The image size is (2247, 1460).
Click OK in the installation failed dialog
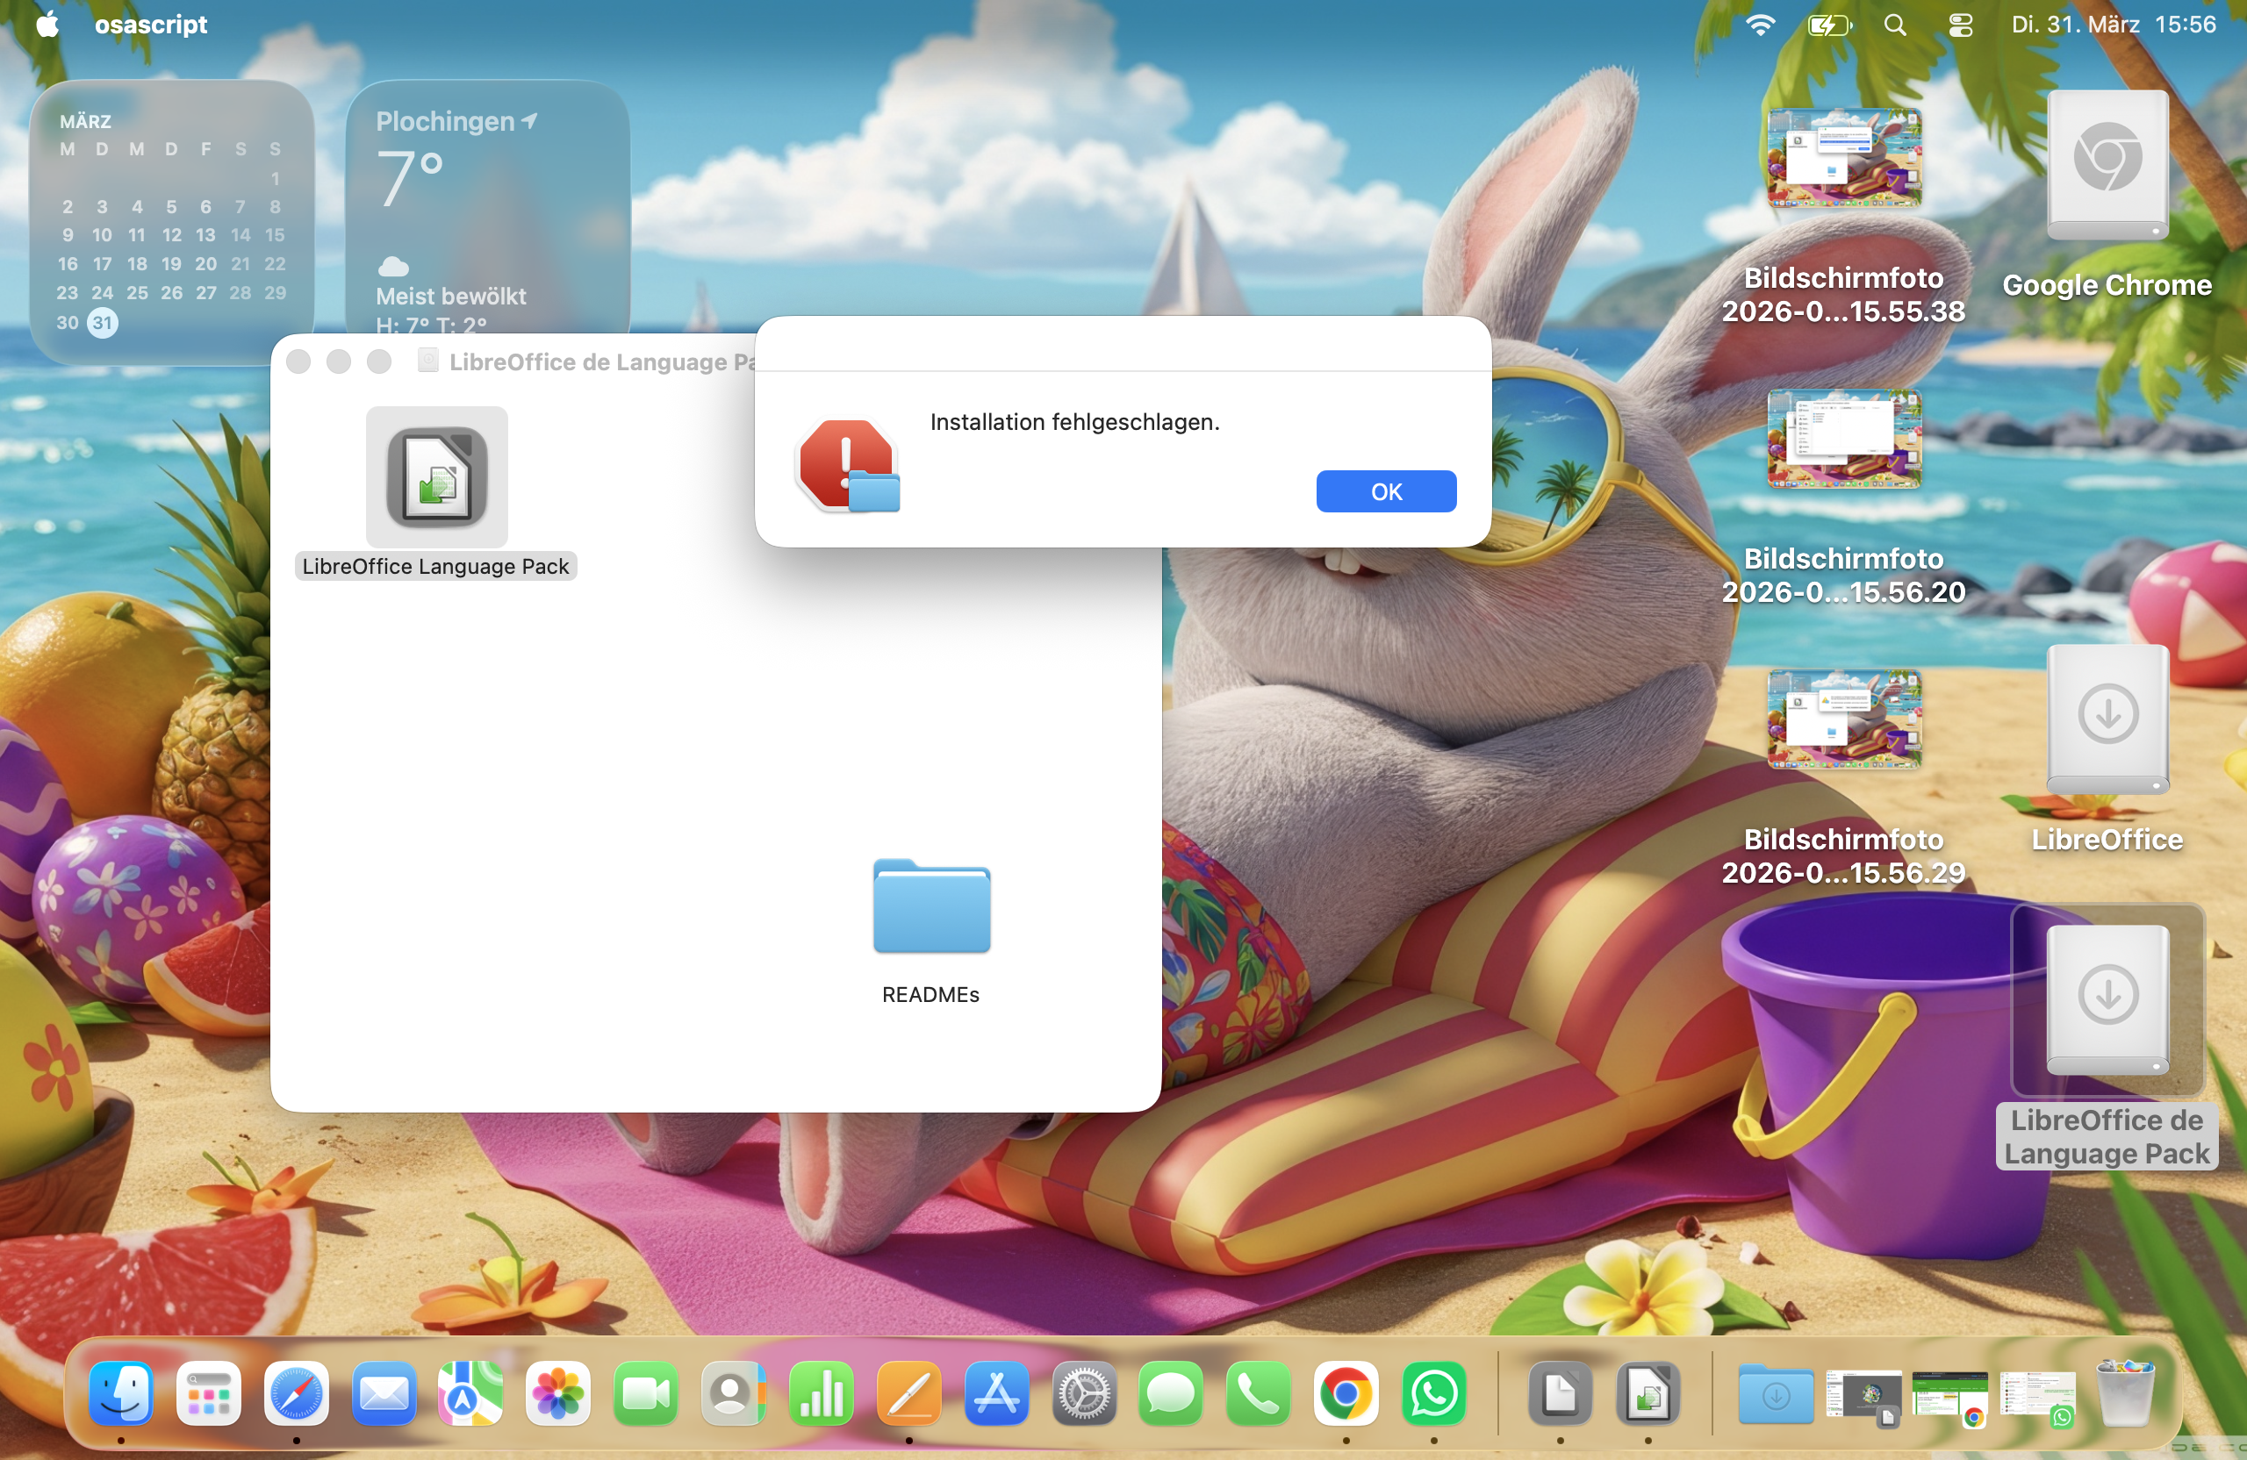coord(1385,491)
